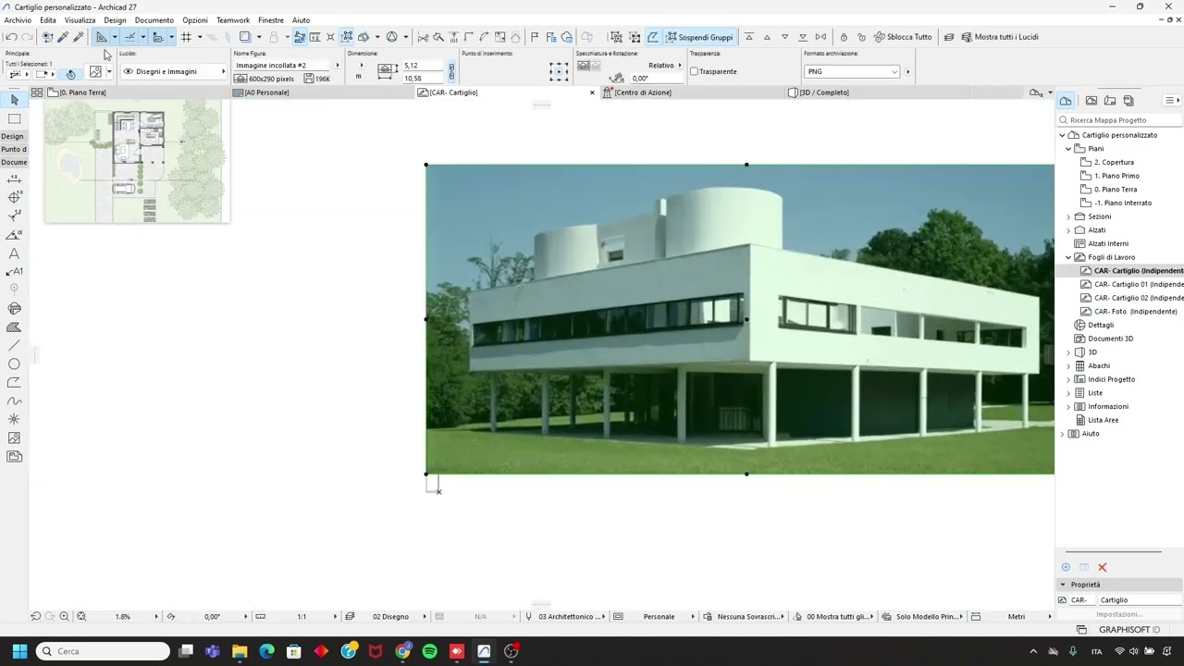1184x666 pixels.
Task: Click Ricerca Mappa Progetto search field
Action: tap(1119, 120)
